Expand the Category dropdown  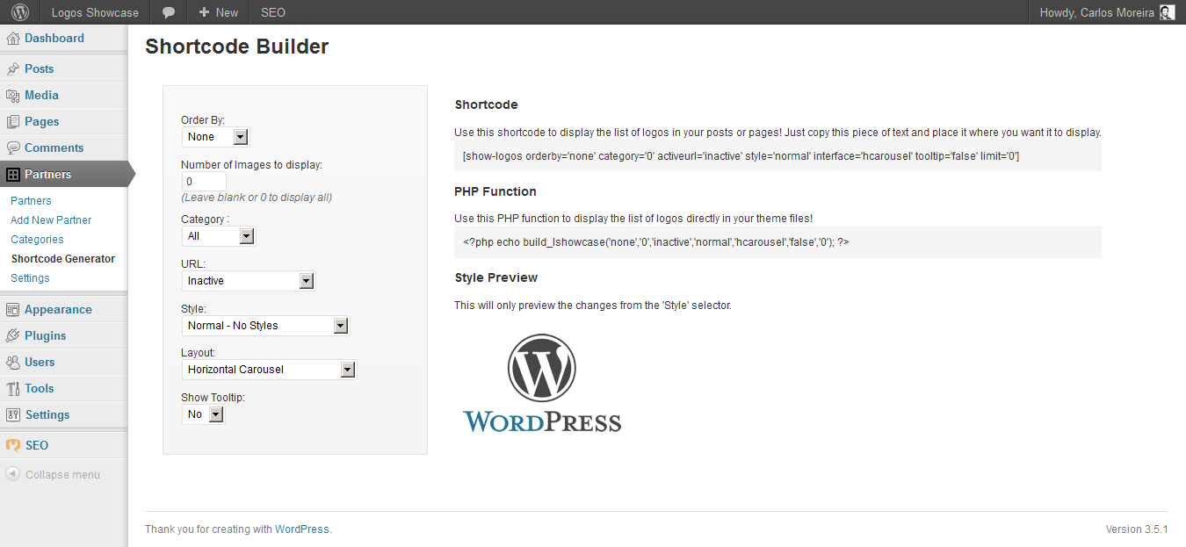coord(219,236)
